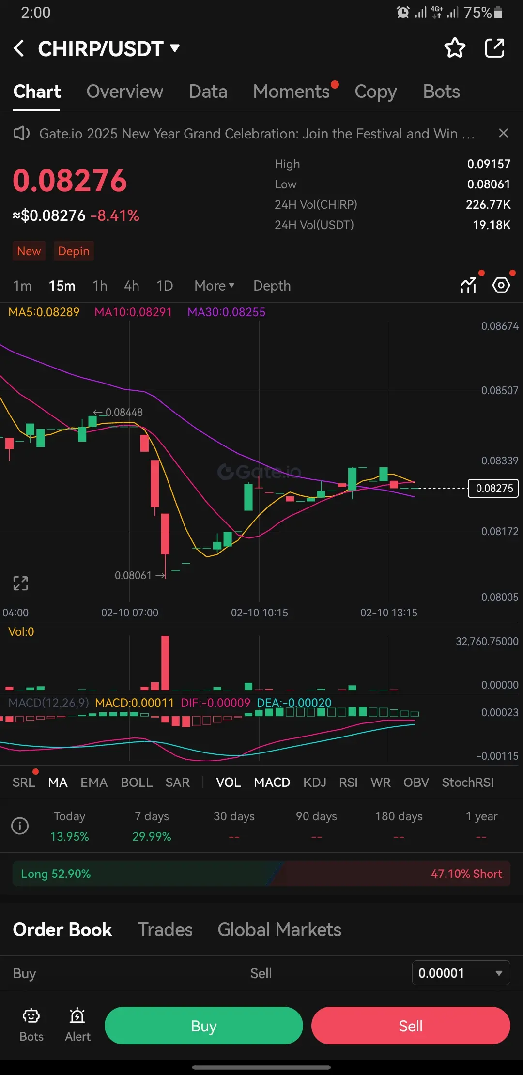Image resolution: width=523 pixels, height=1075 pixels.
Task: Enable the StochRSI indicator
Action: pos(467,783)
